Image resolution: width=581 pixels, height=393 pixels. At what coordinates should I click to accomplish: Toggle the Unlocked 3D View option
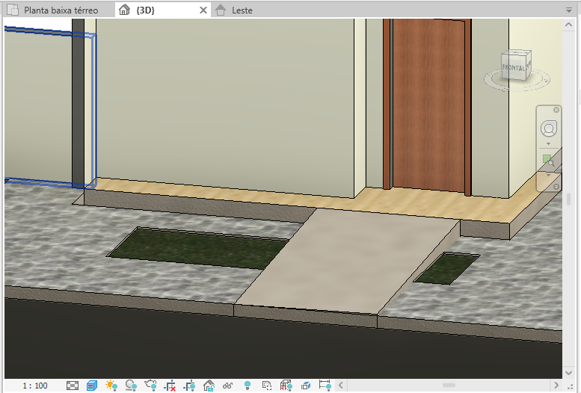[209, 386]
